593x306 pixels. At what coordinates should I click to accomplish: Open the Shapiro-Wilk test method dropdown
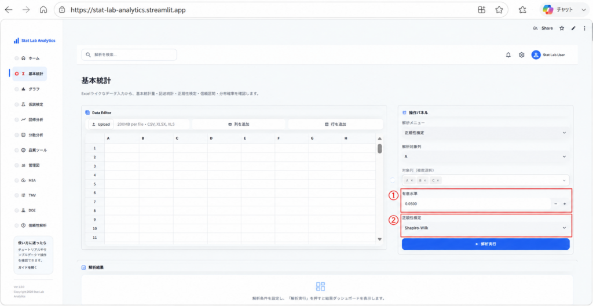click(x=485, y=228)
